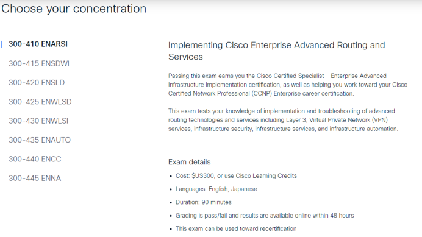
Task: View the 300-445 ENNA concentration
Action: 35,178
